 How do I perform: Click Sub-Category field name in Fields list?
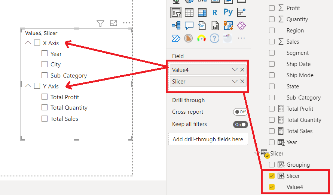click(x=303, y=98)
